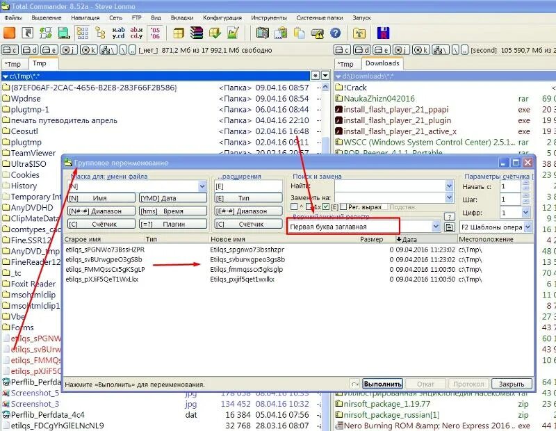This screenshot has width=556, height=431.
Task: Click the drive warning sign icon
Action: tap(317, 33)
